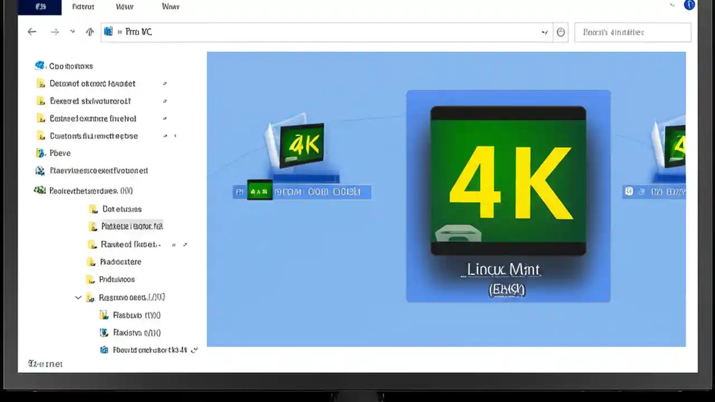The width and height of the screenshot is (715, 402).
Task: Open the File menu tab
Action: (39, 7)
